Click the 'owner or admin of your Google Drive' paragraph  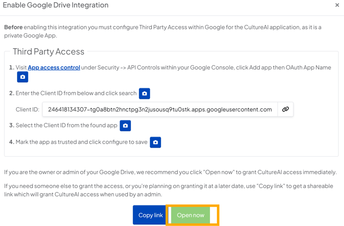170,172
